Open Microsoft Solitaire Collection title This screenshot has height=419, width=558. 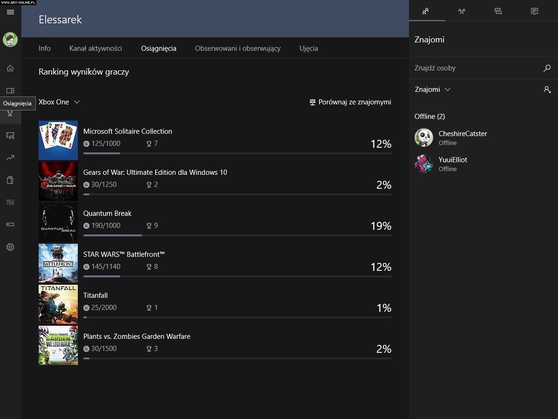[128, 131]
